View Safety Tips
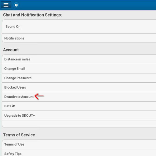156x156 pixels. [79, 153]
